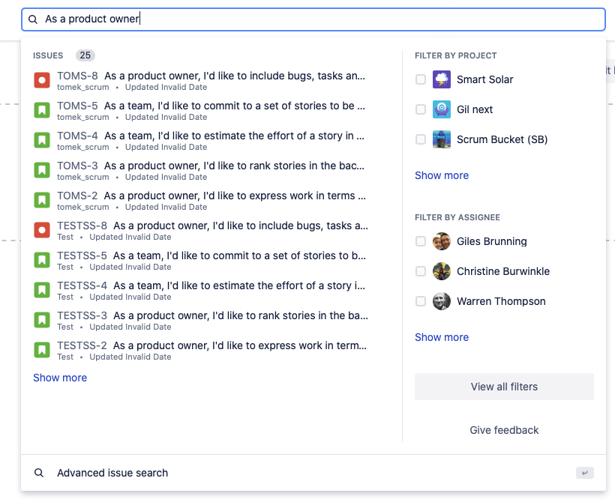
Task: Click the green story icon for TOMS-5
Action: tap(42, 110)
